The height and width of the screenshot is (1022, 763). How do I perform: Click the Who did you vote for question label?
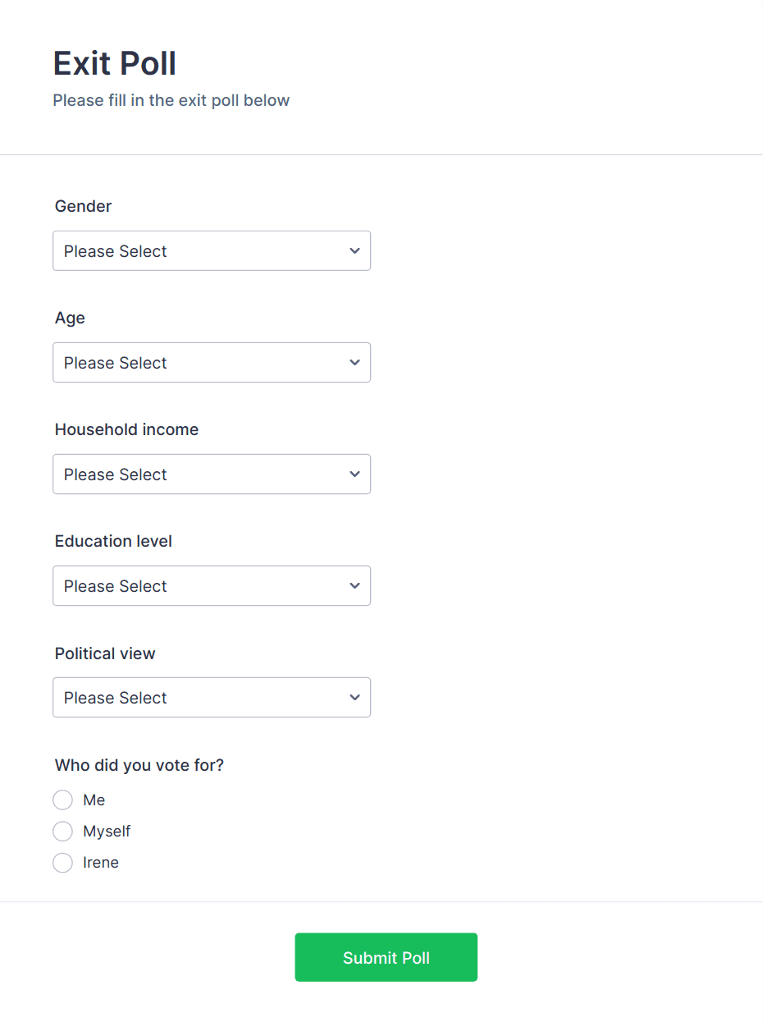point(139,764)
